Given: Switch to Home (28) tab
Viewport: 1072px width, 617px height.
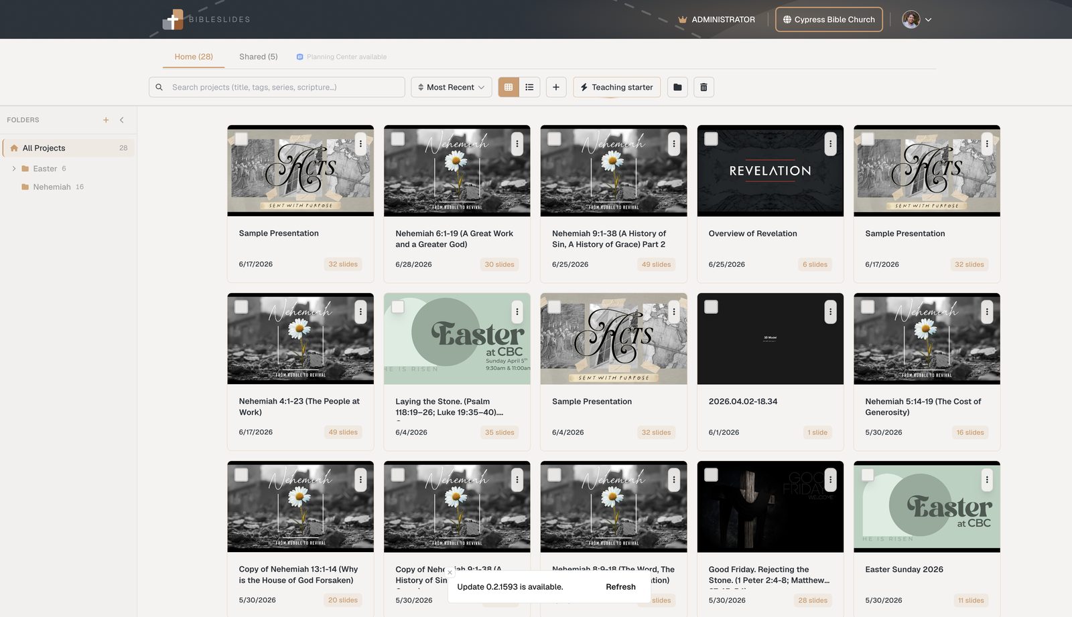Looking at the screenshot, I should pos(194,57).
